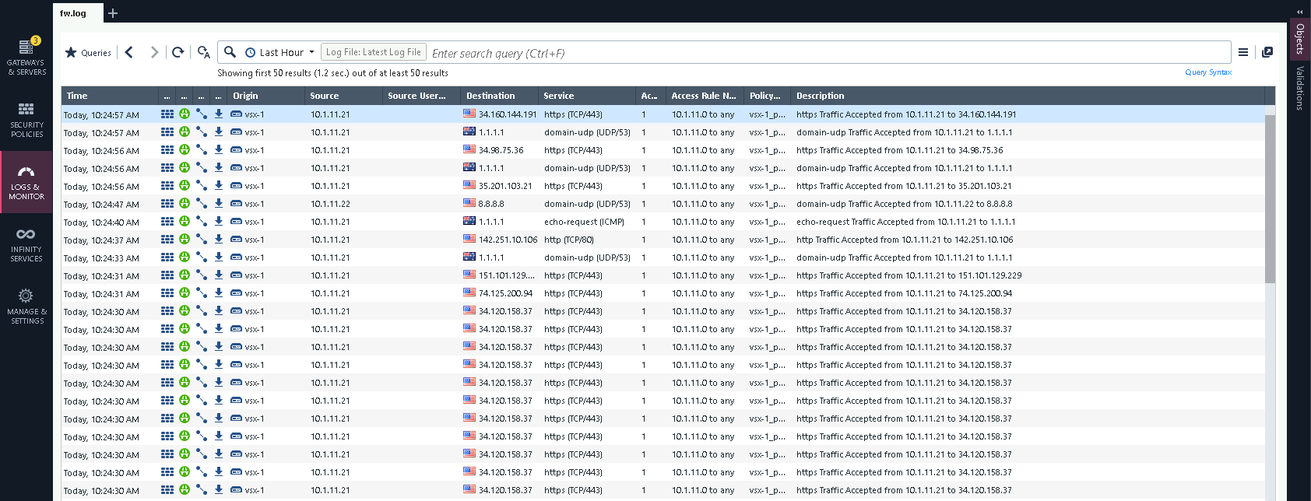Expand the Last Hour time range dropdown

280,52
